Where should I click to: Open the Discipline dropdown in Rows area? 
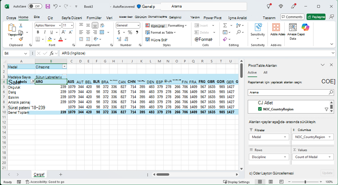pyautogui.click(x=285, y=157)
